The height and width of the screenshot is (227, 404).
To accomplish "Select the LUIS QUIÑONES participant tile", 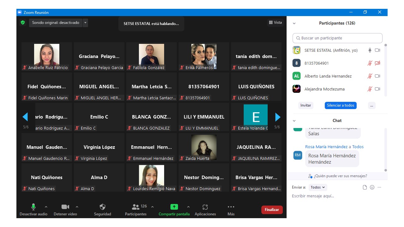I will coord(256,87).
